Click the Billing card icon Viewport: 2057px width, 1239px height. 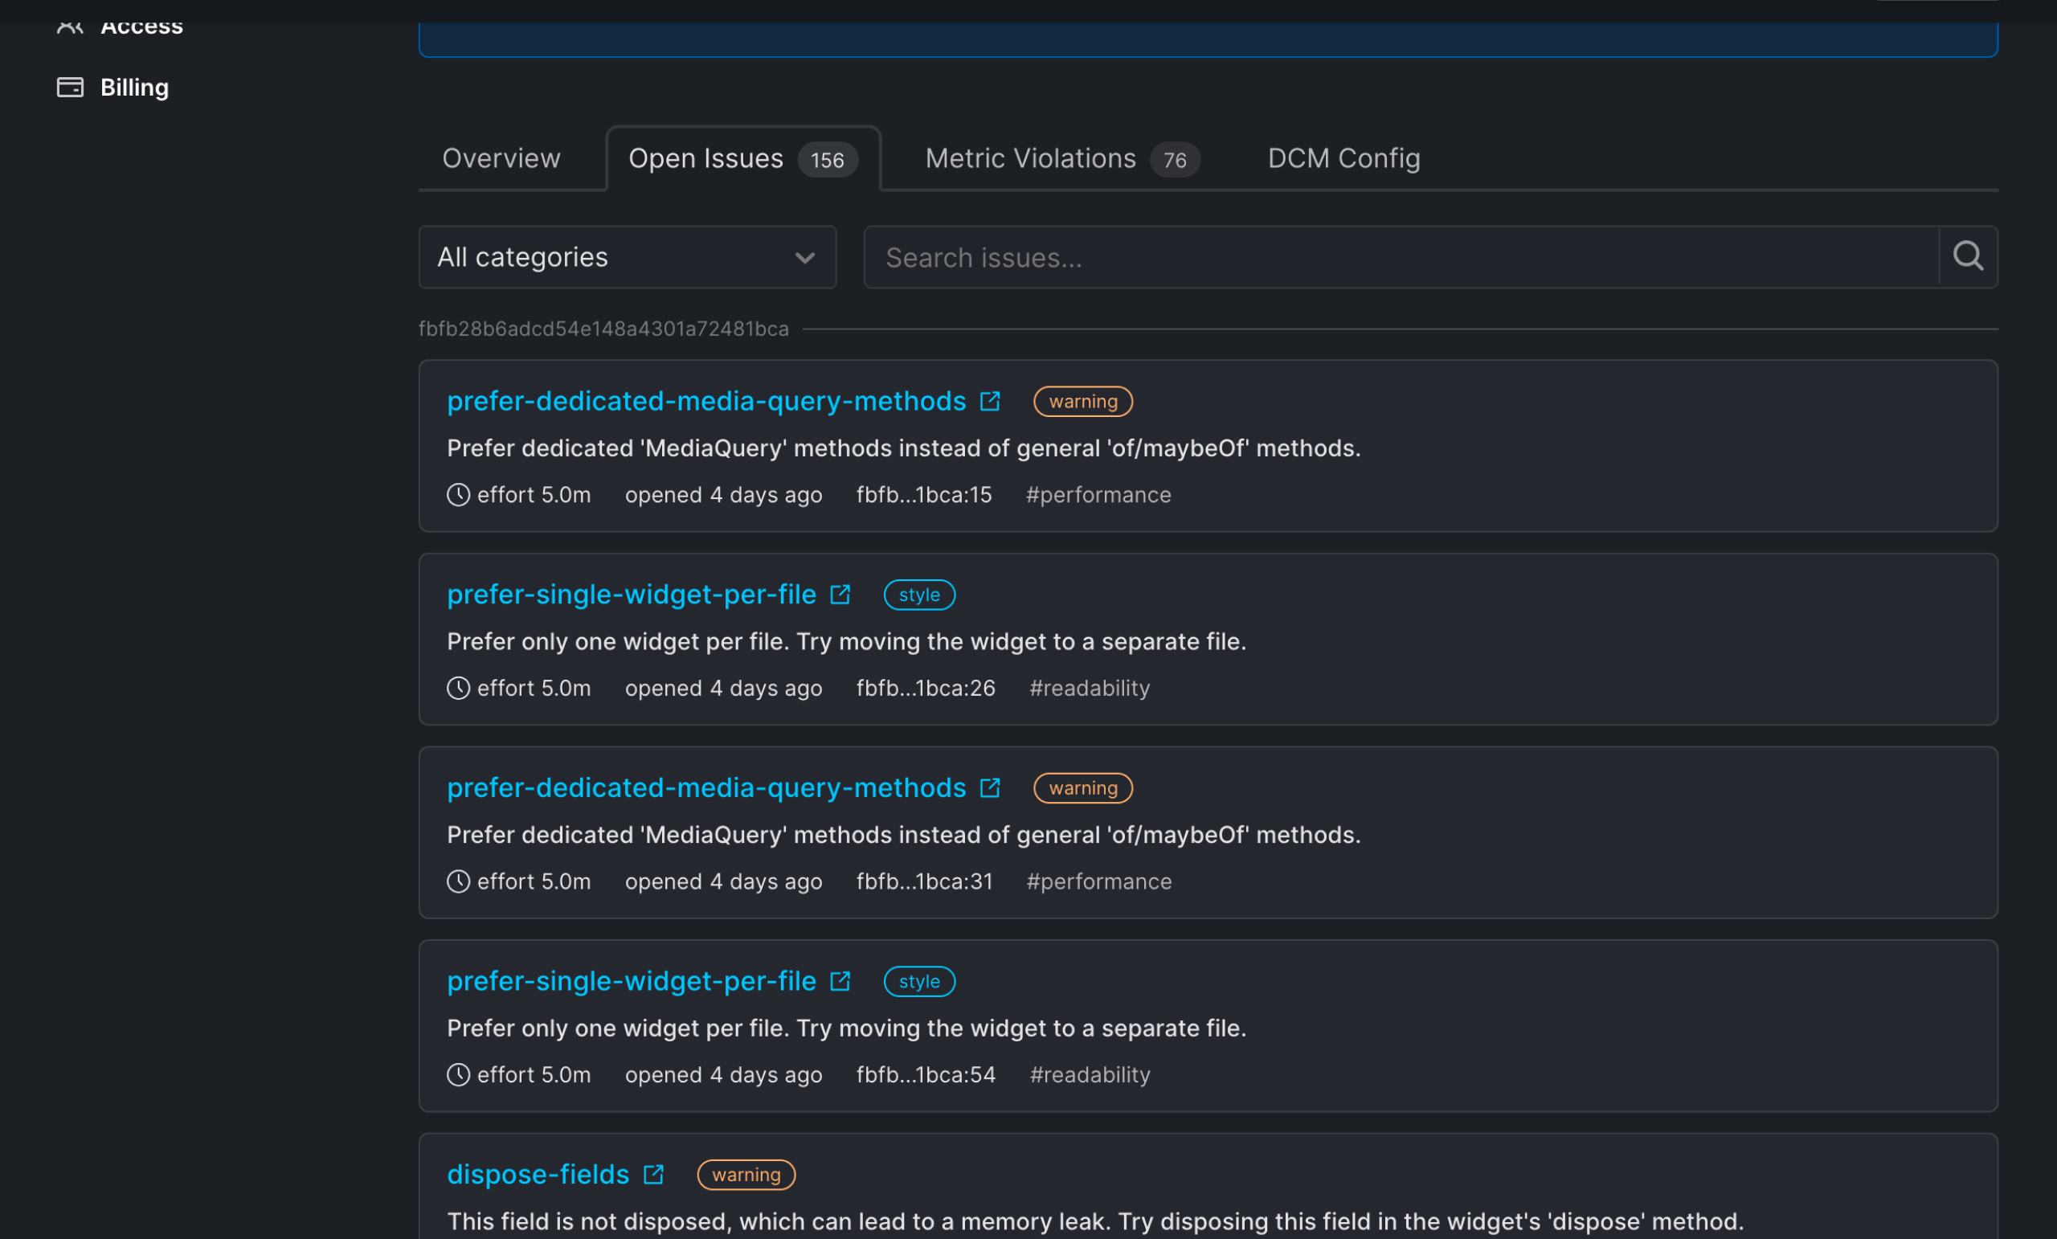point(70,87)
